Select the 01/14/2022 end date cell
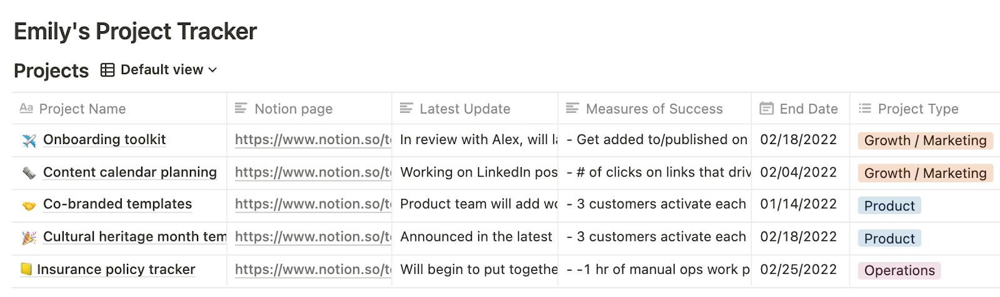This screenshot has height=297, width=1000. (x=798, y=205)
